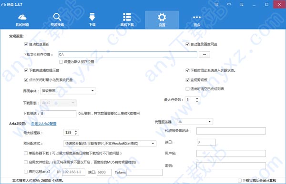The image size is (286, 184).
Task: Open the 下载引擎 Aria2 dropdown
Action: point(58,103)
